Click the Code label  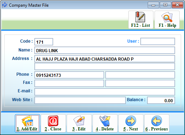click(x=26, y=41)
